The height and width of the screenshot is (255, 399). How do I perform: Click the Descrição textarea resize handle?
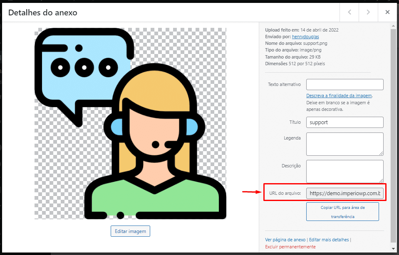tap(381, 181)
